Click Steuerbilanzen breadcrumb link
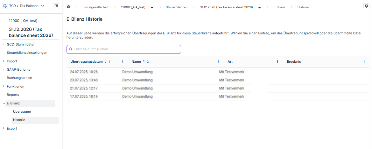 [177, 7]
